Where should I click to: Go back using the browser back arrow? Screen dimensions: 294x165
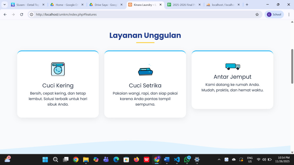(5, 14)
